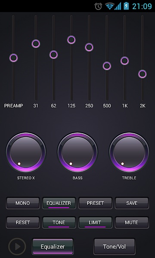Click the 31 Hz band slider knob
Screen dimensions: 155x258
point(36,44)
